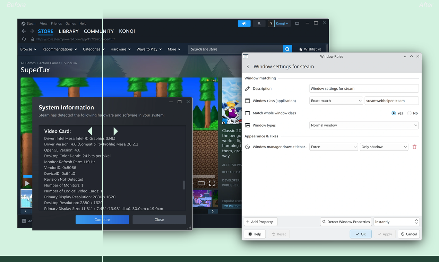Open the Games menu in Steam
The image size is (439, 262).
tap(70, 24)
